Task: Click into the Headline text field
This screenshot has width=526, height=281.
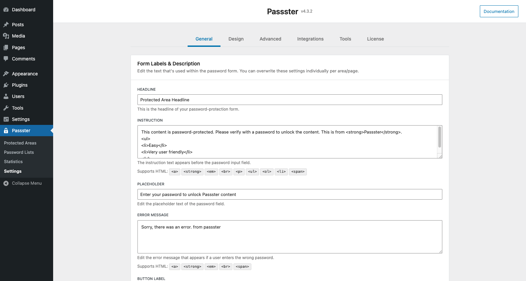Action: pos(290,100)
